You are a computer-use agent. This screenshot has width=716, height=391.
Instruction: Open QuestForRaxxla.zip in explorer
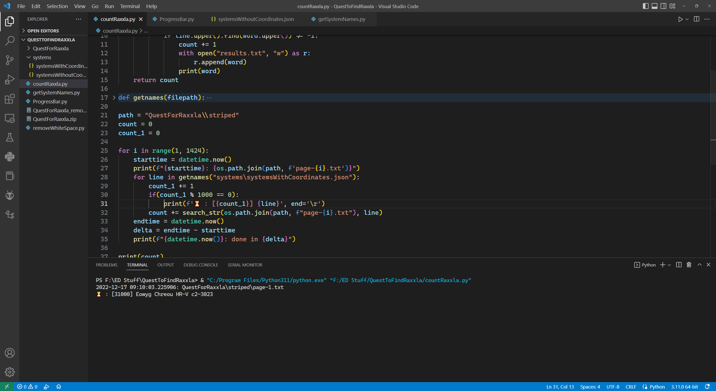pos(54,119)
